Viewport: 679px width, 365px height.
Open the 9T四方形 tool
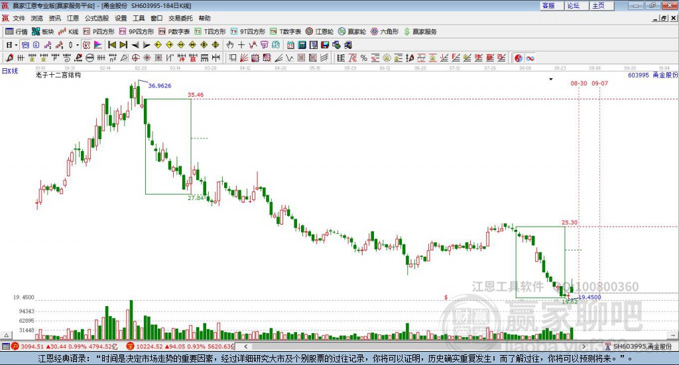click(x=248, y=32)
